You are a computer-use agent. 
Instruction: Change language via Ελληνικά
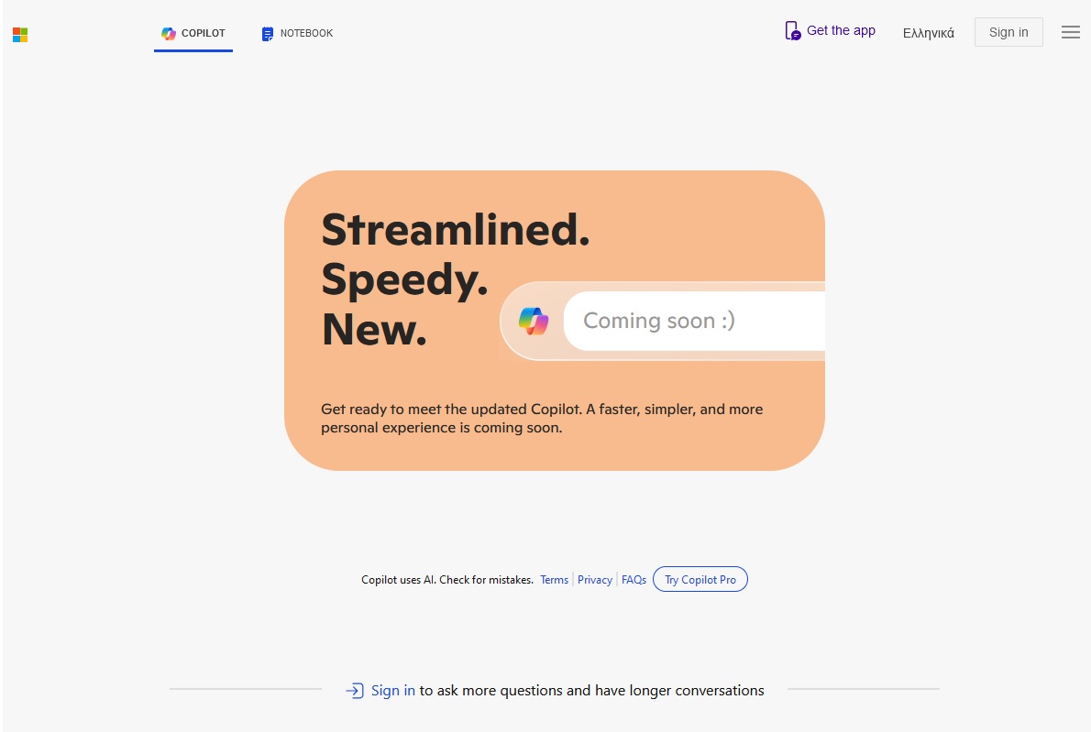928,33
